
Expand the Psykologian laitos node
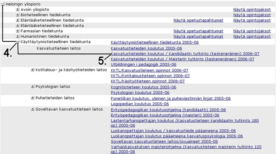pos(33,86)
